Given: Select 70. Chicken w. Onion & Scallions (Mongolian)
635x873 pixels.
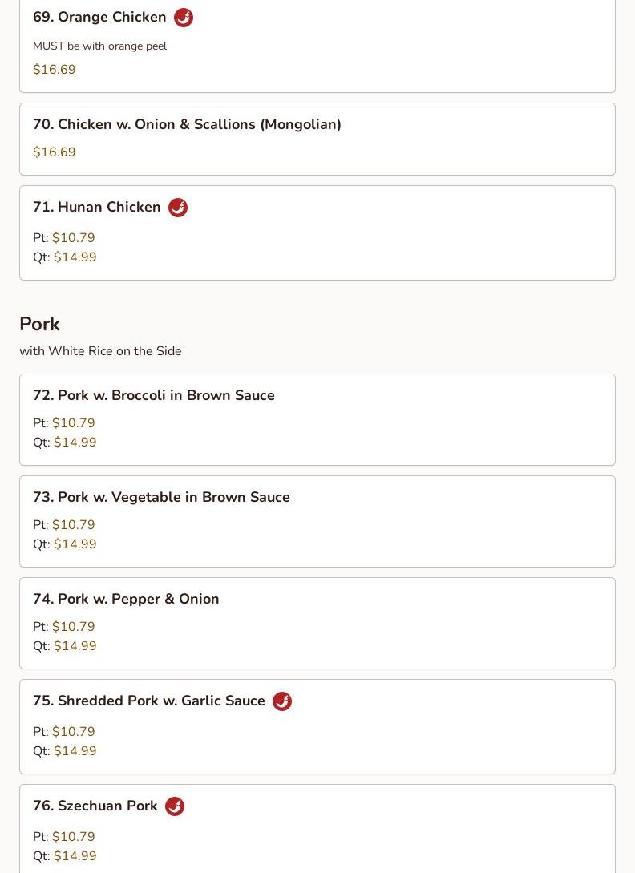Looking at the screenshot, I should coord(187,124).
